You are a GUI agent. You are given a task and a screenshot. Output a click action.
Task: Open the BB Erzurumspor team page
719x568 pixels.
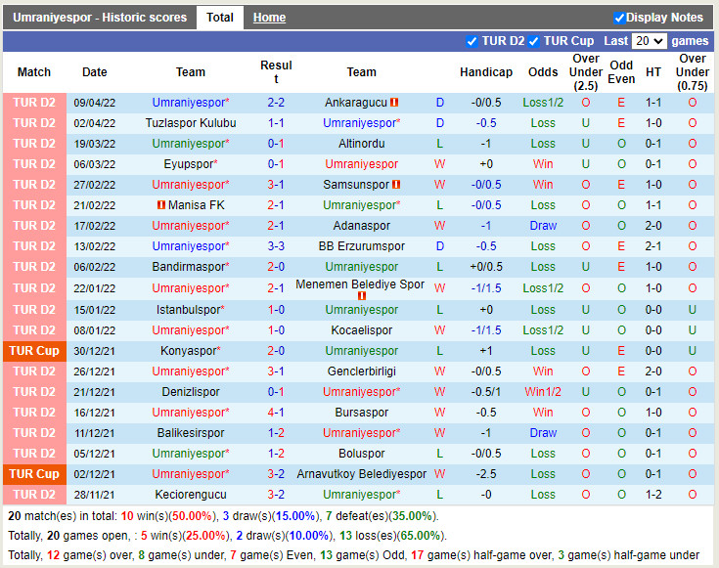[x=361, y=246]
